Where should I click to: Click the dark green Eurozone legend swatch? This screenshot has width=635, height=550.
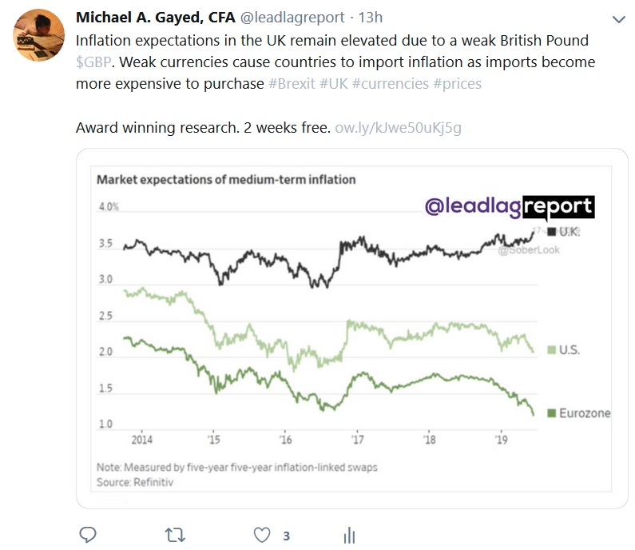pyautogui.click(x=550, y=413)
